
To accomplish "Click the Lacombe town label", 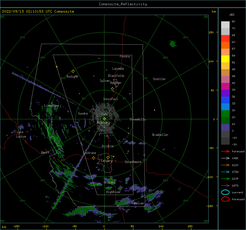I will 118,69.
